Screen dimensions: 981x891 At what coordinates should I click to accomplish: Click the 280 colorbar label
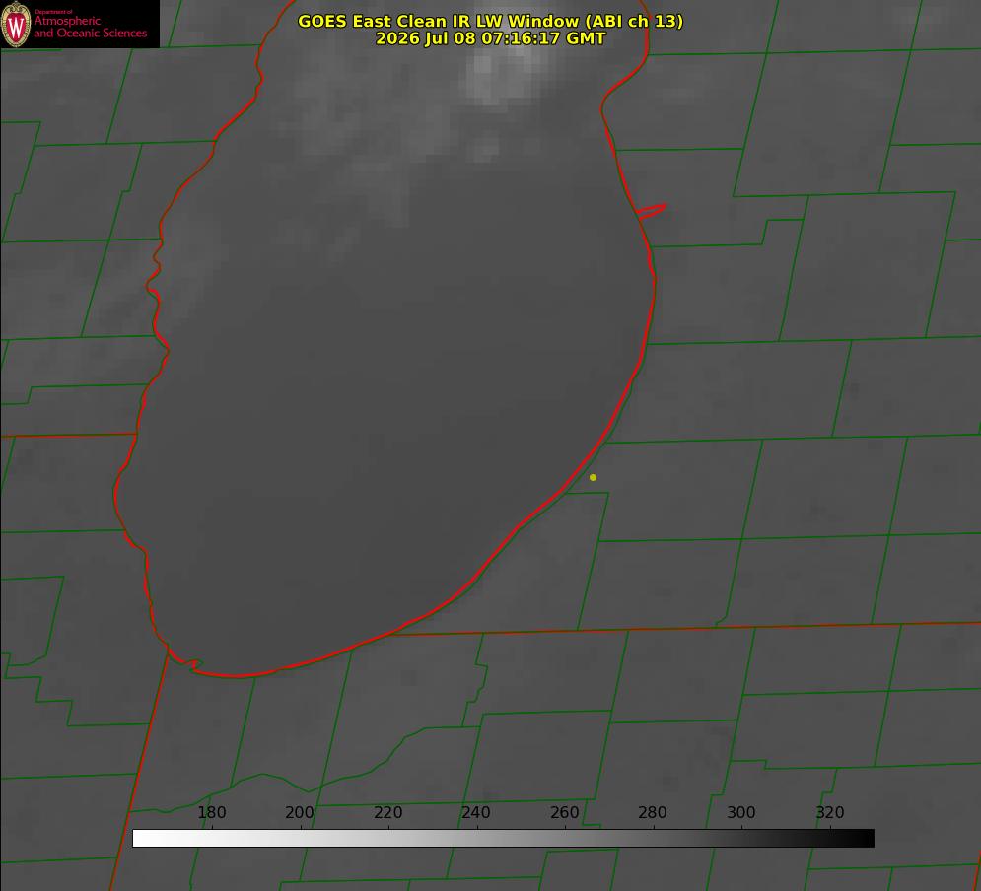click(x=653, y=812)
